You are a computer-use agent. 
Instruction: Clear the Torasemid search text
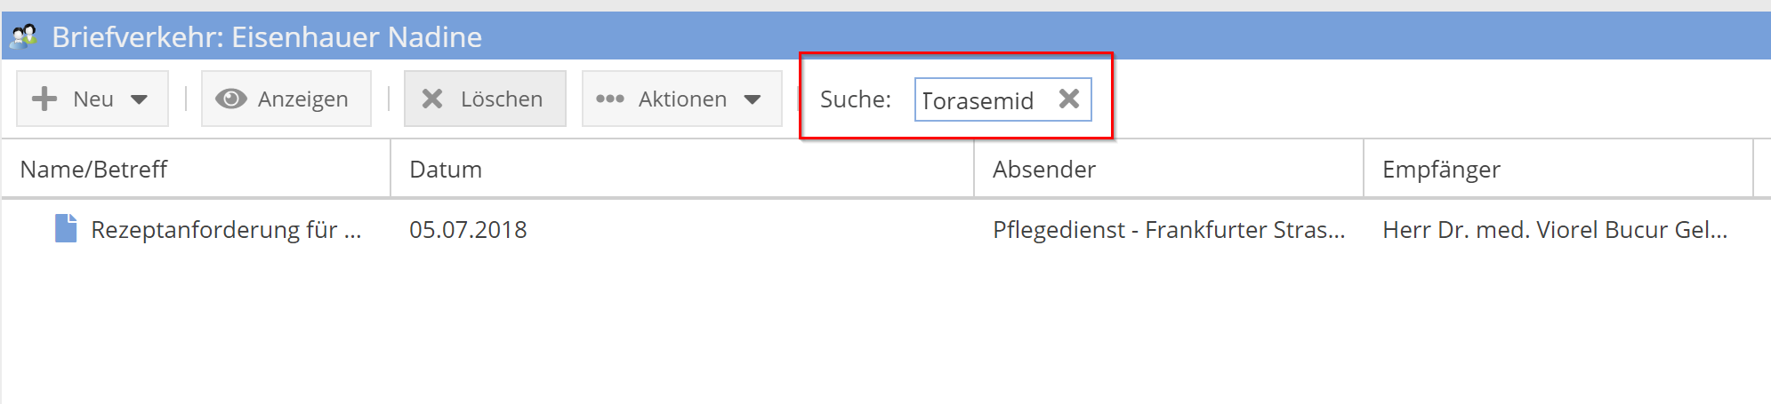[x=1069, y=99]
